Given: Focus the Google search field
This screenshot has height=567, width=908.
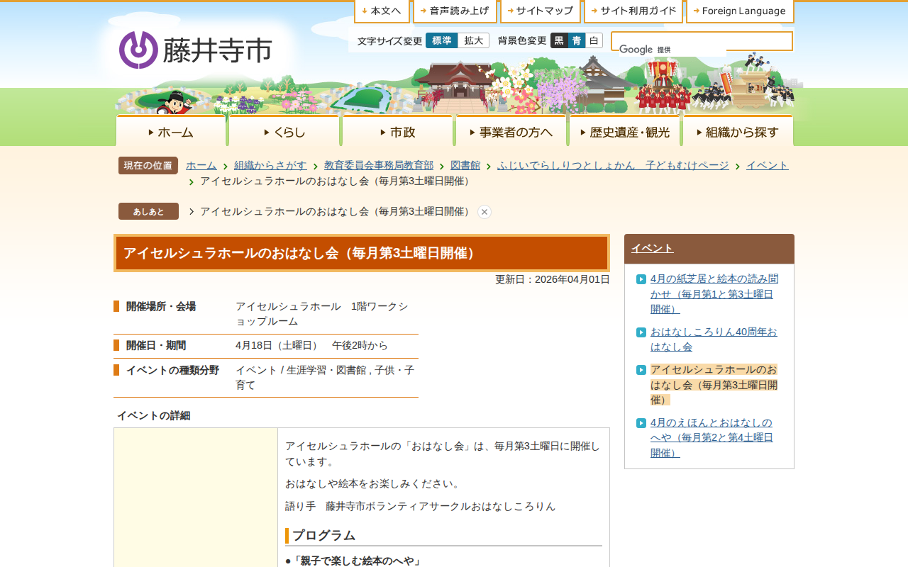Looking at the screenshot, I should (702, 41).
